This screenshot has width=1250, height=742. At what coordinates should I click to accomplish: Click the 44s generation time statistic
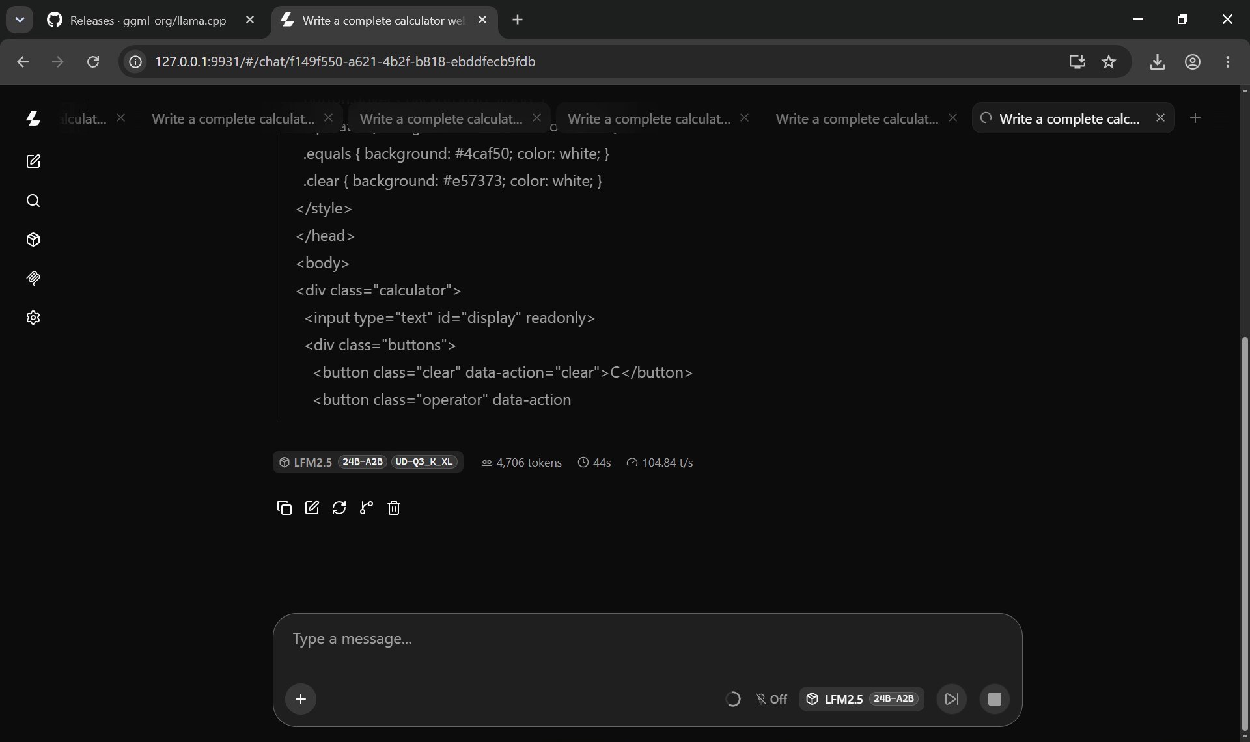(x=594, y=463)
